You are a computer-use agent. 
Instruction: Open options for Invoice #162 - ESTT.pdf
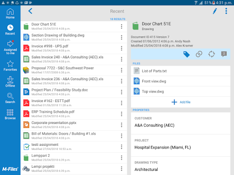(122, 103)
